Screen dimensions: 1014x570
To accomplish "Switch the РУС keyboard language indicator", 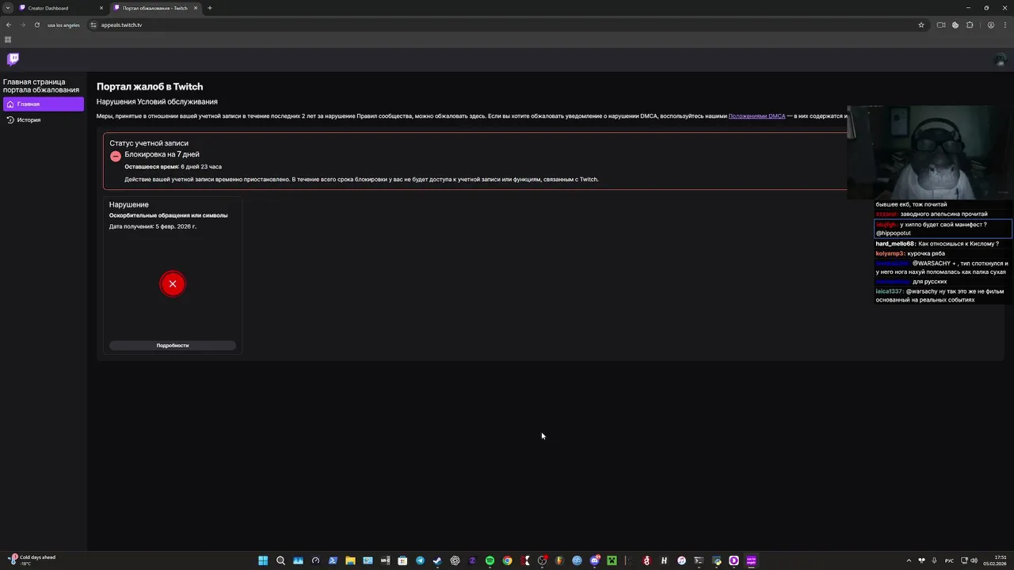I will 949,560.
